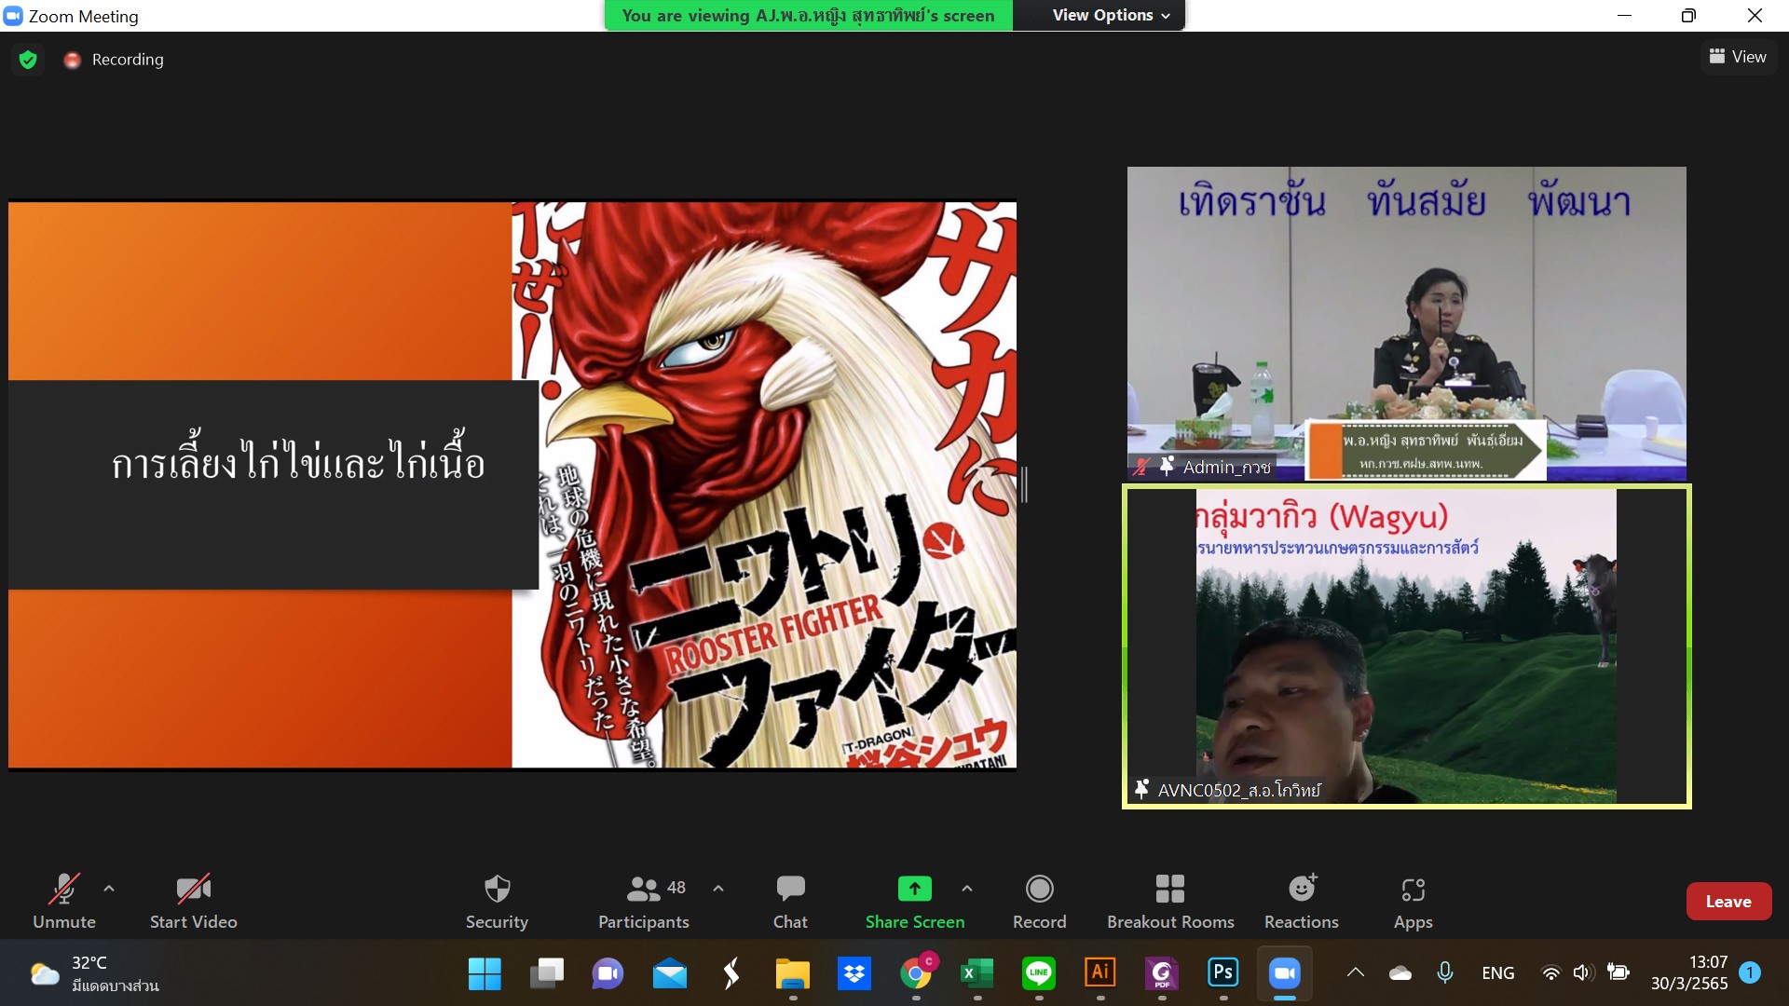Switch to Photoshop in taskbar

coord(1223,973)
